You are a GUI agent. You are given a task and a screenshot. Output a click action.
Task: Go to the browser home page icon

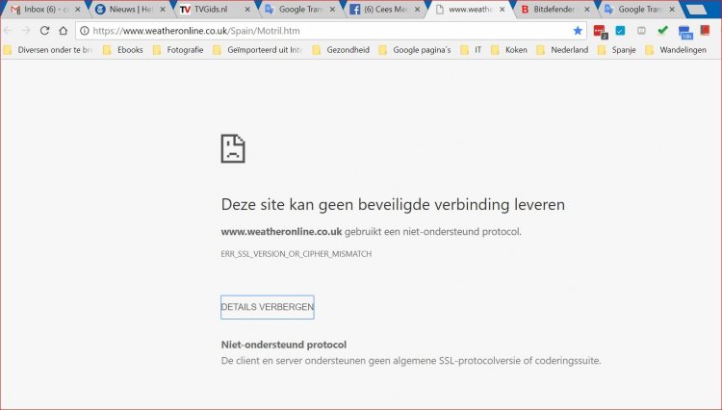pyautogui.click(x=64, y=31)
